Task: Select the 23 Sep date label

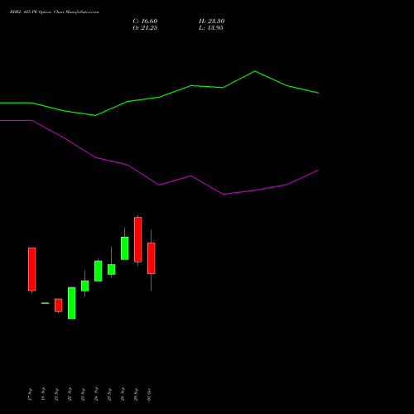Action: [83, 394]
